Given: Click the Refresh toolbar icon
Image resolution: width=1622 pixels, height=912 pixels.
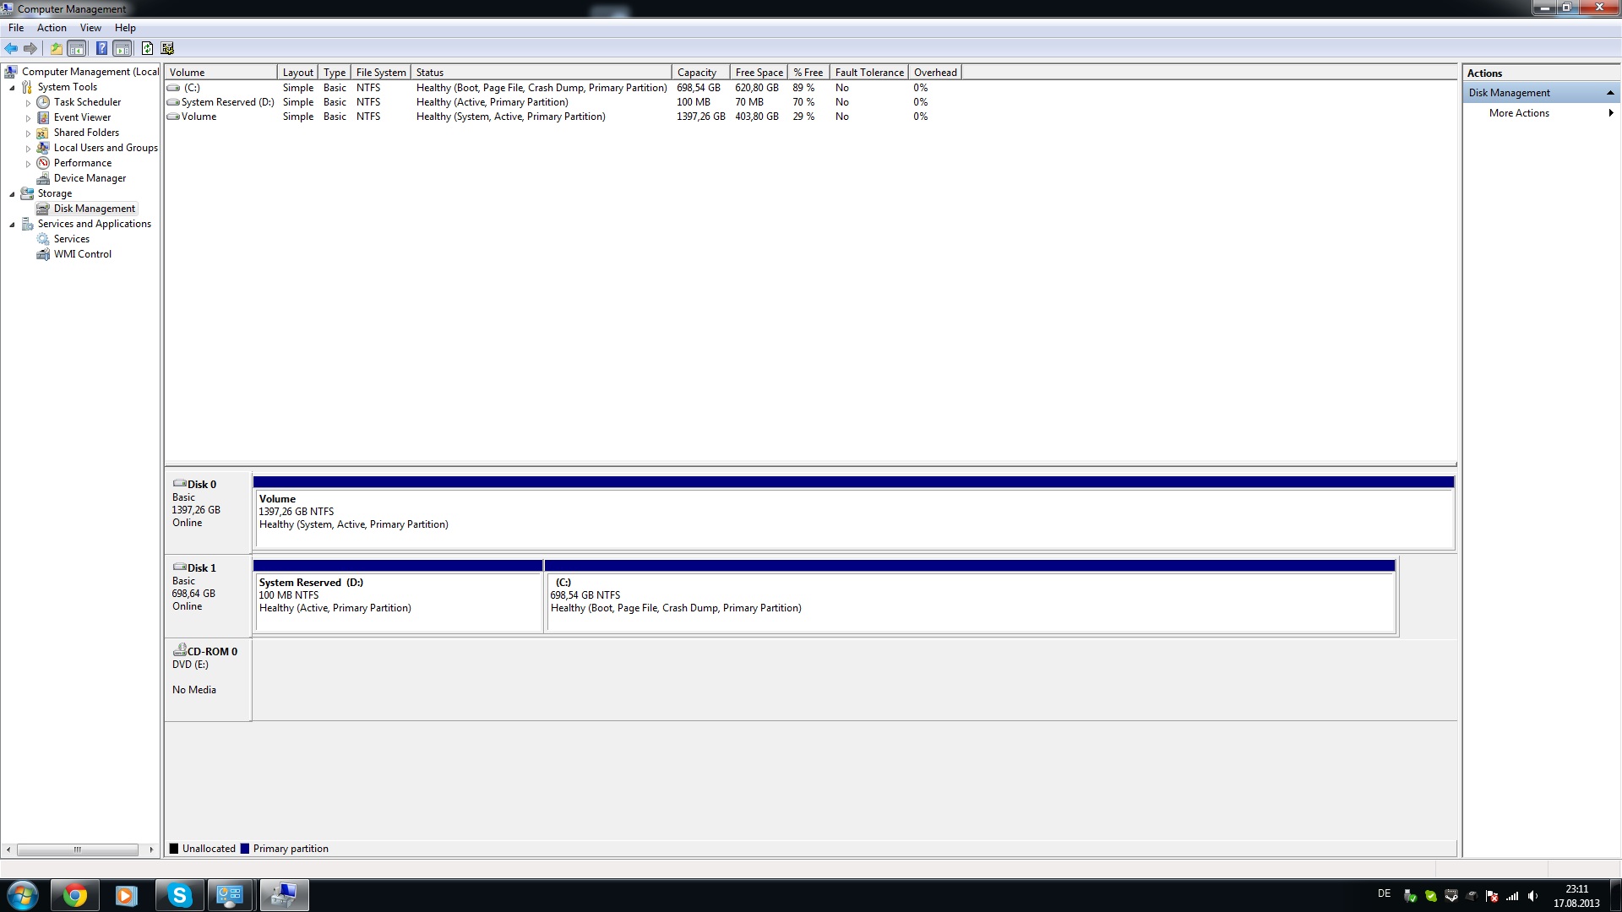Looking at the screenshot, I should tap(147, 49).
